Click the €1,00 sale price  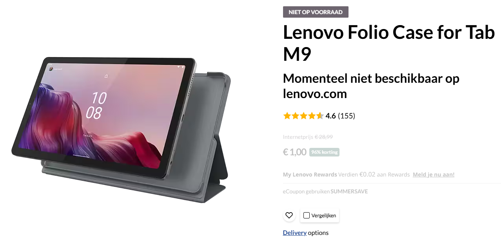(x=295, y=152)
